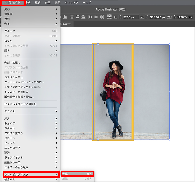Click the reference point grid icon
The image size is (195, 182).
pos(109,17)
